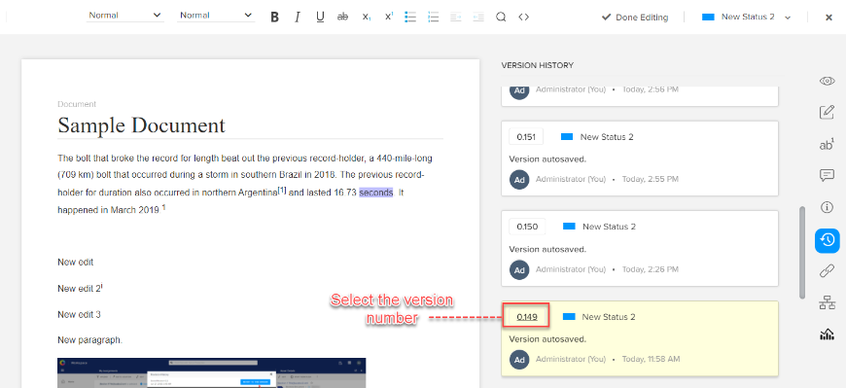846x388 pixels.
Task: Open search in the editor toolbar
Action: click(501, 18)
